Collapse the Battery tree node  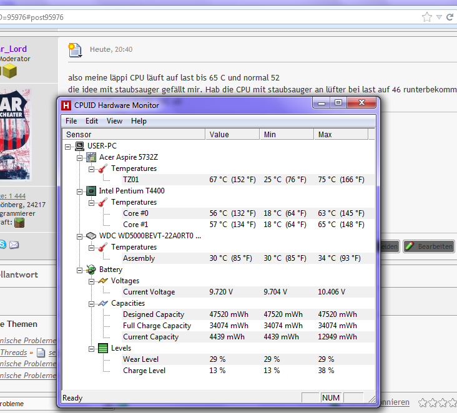click(79, 270)
